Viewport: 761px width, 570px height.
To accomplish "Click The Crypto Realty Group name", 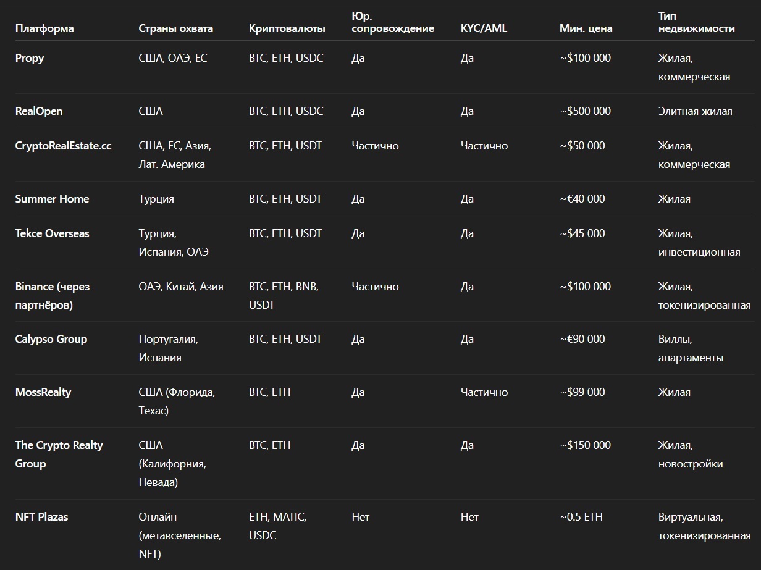I will click(x=59, y=455).
